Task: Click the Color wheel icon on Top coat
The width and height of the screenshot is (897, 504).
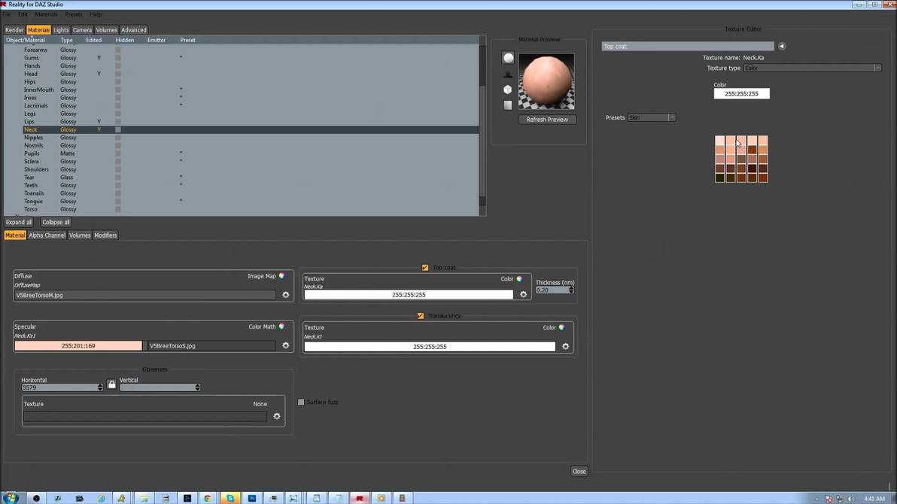Action: tap(518, 278)
